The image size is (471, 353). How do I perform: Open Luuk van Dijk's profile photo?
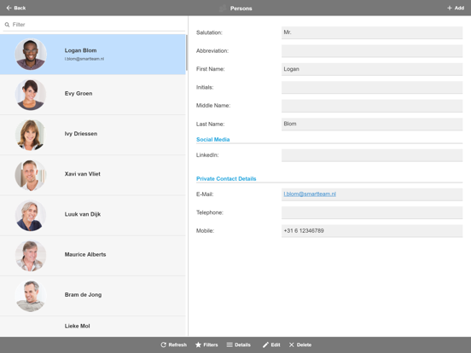(x=31, y=215)
